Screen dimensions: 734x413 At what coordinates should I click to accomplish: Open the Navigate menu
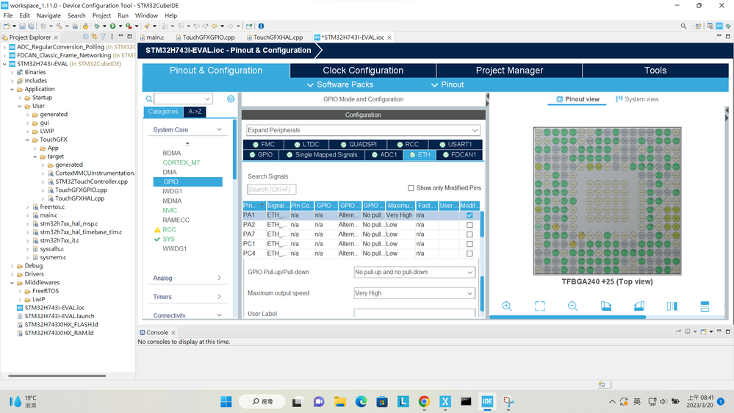(48, 15)
